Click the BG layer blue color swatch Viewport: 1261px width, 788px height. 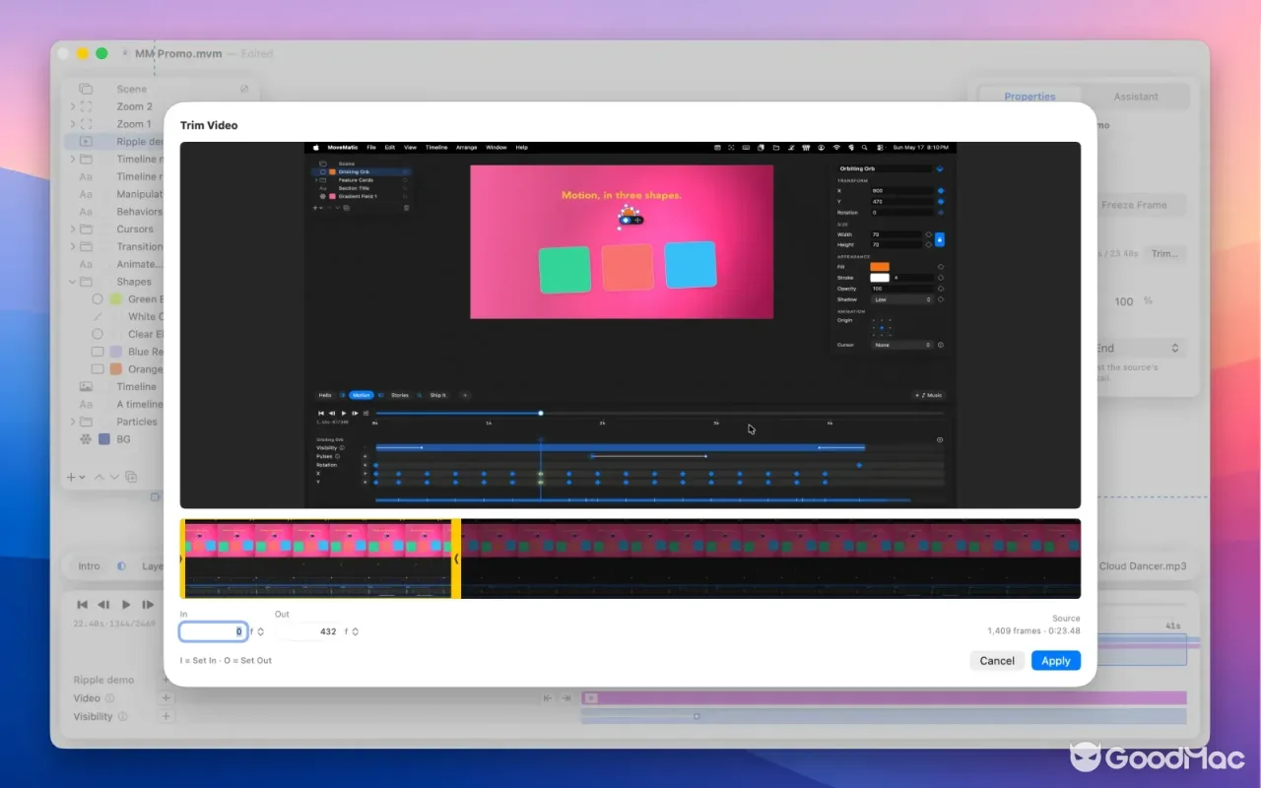pos(103,439)
